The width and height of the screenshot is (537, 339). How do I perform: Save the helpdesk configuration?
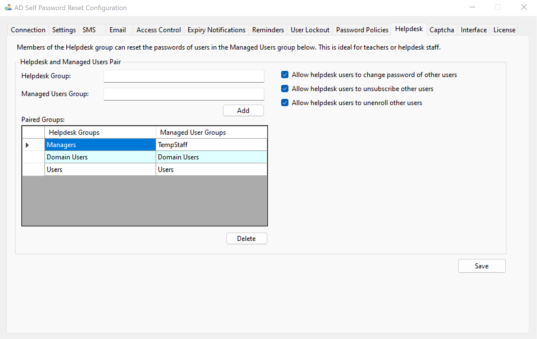482,266
